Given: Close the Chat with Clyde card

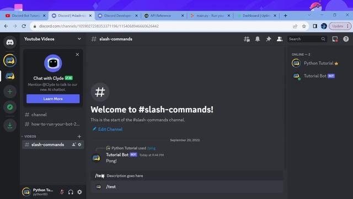Looking at the screenshot, I should (77, 55).
